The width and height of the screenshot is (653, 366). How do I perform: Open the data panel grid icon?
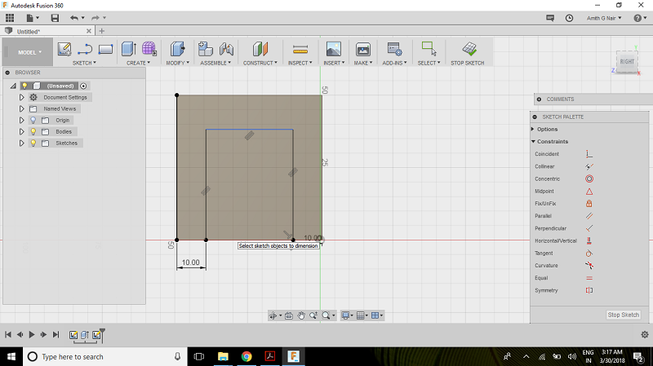point(10,18)
